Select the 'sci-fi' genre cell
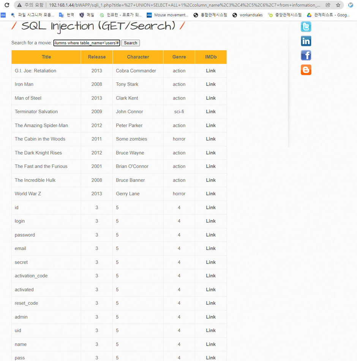Image resolution: width=357 pixels, height=361 pixels. click(x=179, y=112)
